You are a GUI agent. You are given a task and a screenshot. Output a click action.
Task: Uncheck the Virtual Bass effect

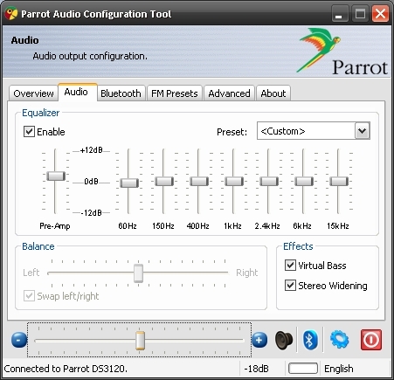[290, 266]
